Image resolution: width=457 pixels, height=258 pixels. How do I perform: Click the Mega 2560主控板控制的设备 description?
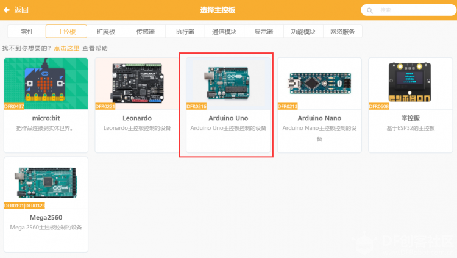coord(46,227)
